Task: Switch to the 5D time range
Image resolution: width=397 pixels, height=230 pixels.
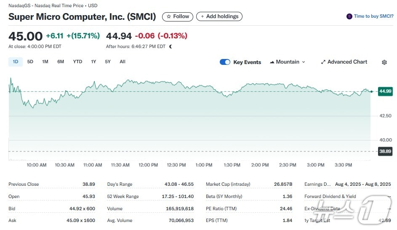Action: pos(30,62)
